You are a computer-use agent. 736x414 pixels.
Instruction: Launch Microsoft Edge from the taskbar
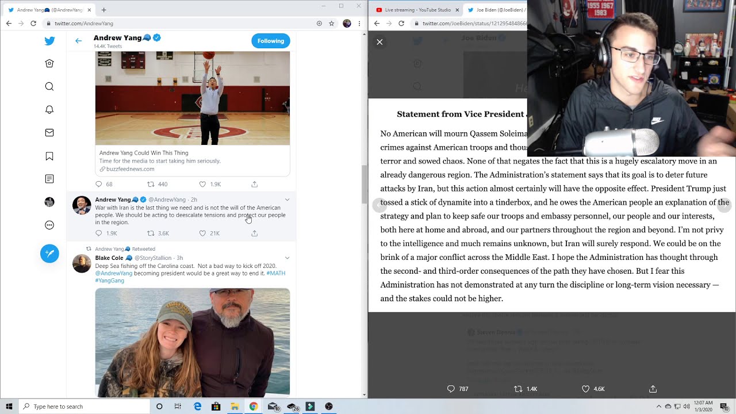click(x=197, y=407)
